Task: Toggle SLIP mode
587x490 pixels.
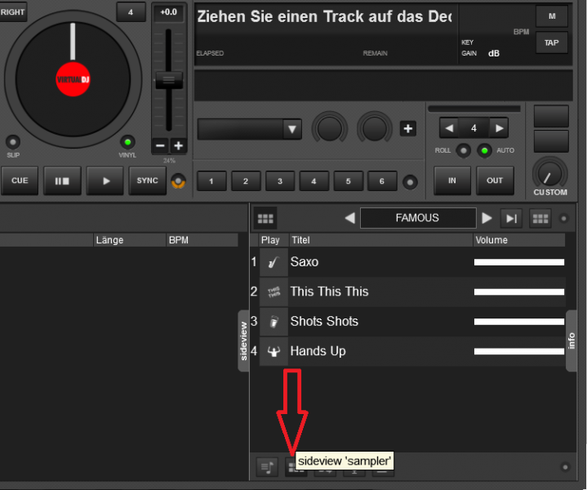Action: point(13,142)
